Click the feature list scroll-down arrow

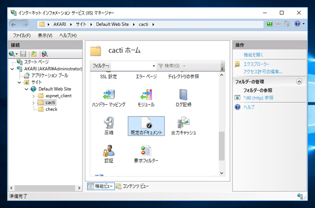[221, 173]
